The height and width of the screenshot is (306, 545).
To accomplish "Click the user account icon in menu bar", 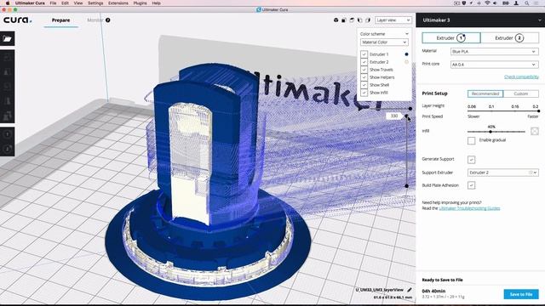I will [517, 3].
